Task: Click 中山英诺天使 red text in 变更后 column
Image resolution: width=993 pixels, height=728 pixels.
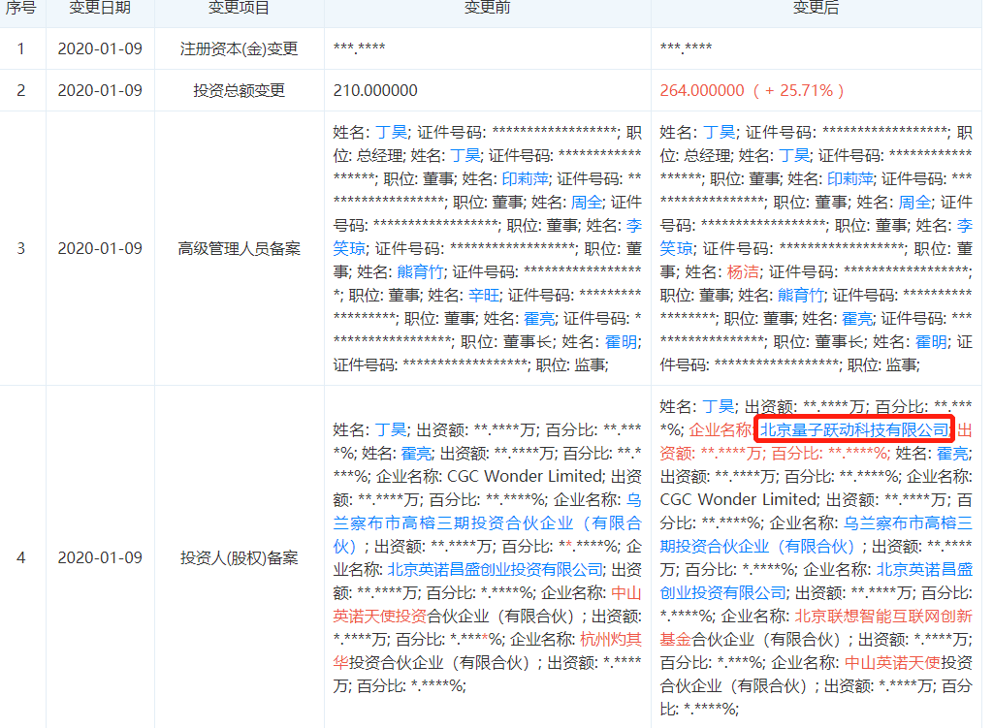Action: point(892,663)
